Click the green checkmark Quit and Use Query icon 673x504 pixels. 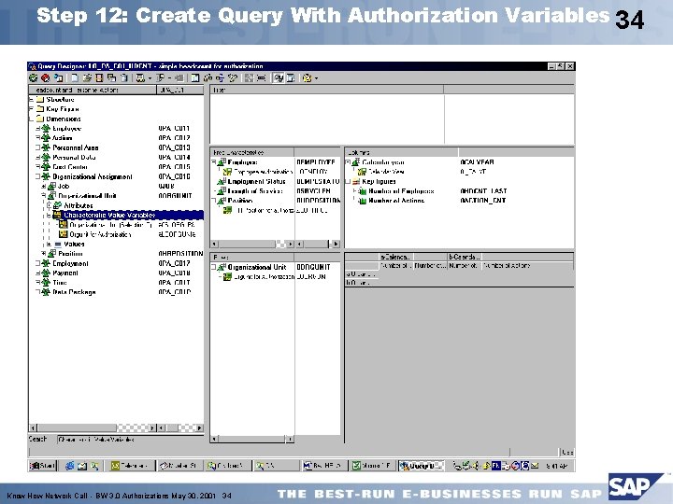point(33,78)
